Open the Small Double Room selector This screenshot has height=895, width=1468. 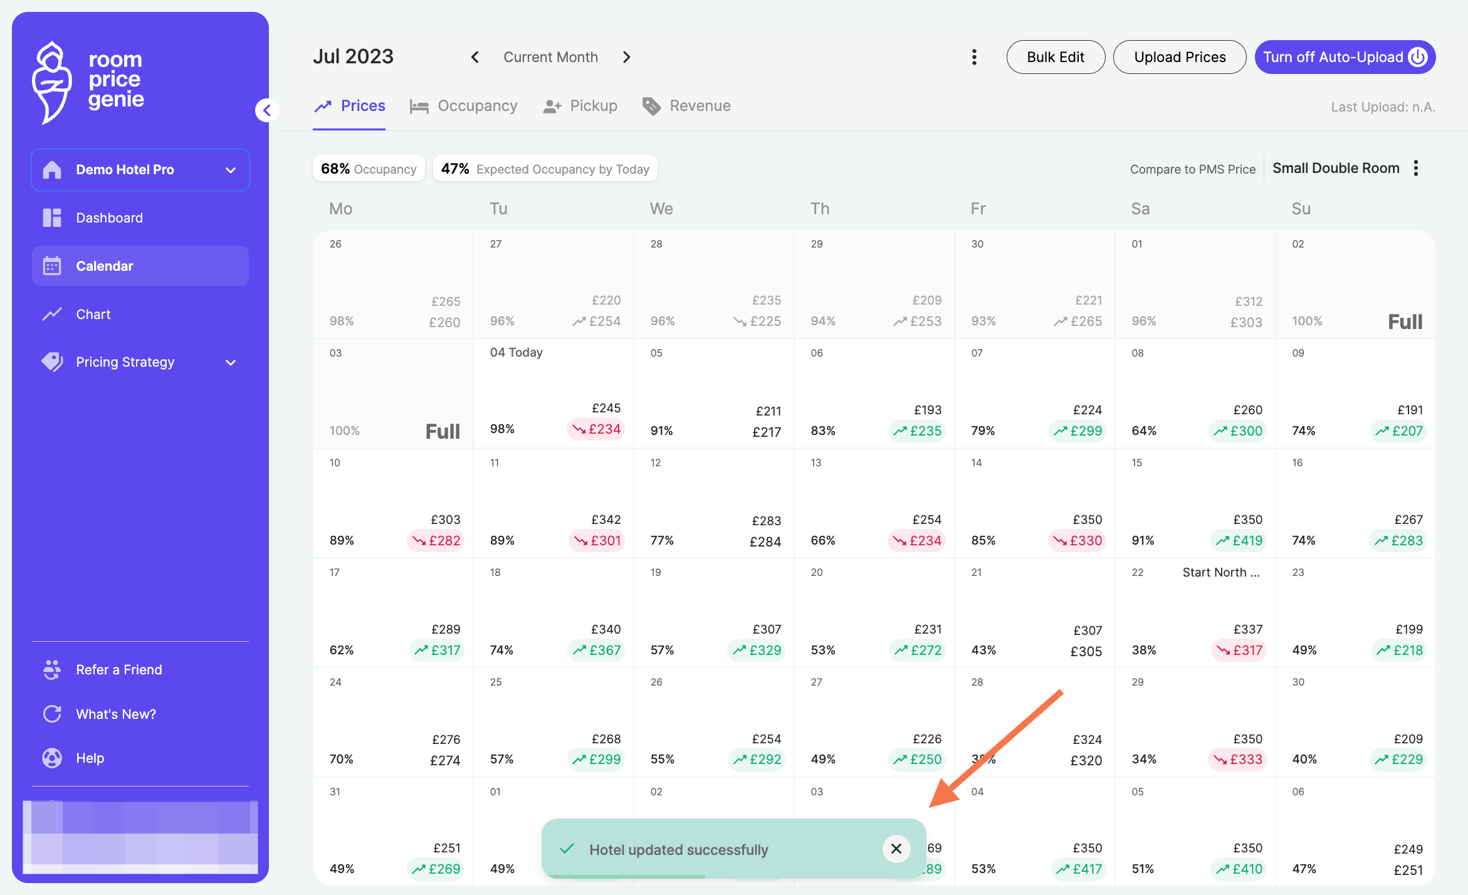[x=1336, y=168]
